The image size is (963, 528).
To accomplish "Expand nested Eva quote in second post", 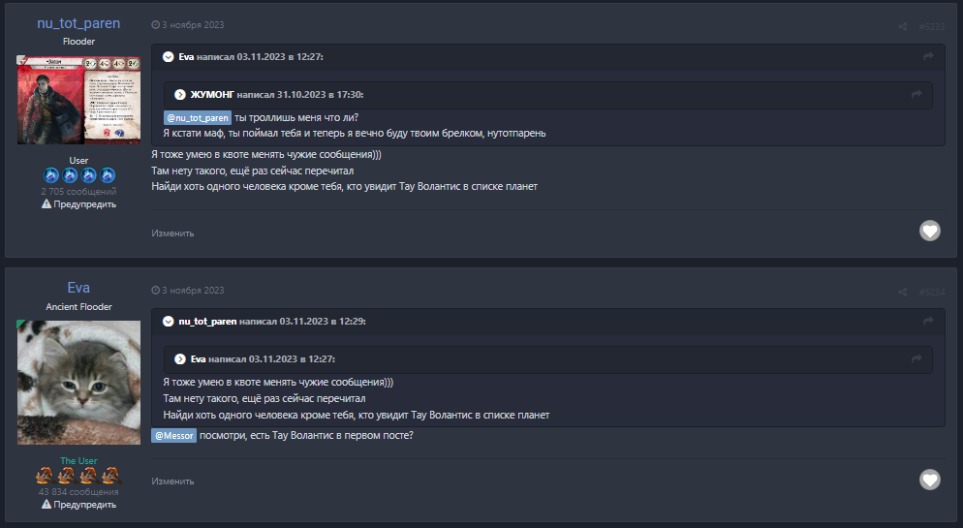I will click(x=179, y=358).
